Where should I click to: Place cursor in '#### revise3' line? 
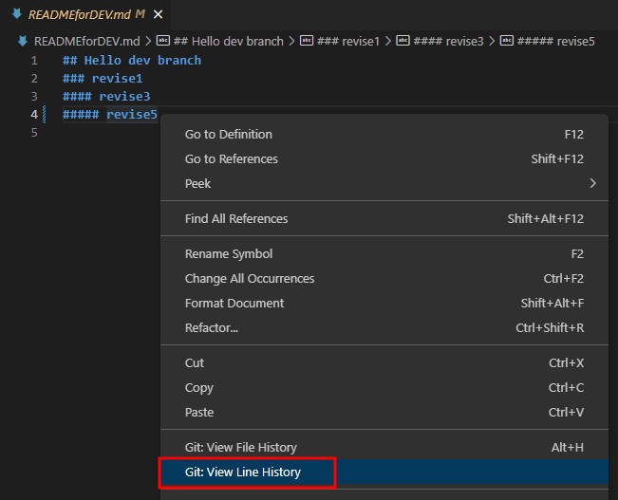(106, 97)
